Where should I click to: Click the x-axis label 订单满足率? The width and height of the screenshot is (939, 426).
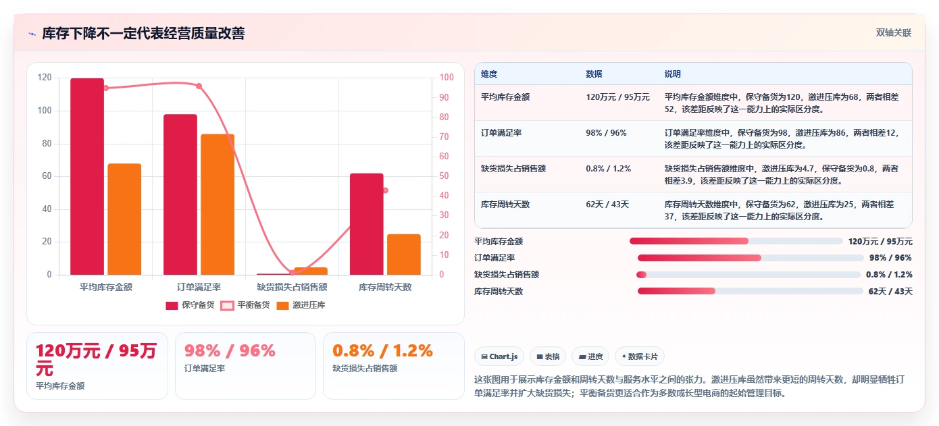[199, 287]
